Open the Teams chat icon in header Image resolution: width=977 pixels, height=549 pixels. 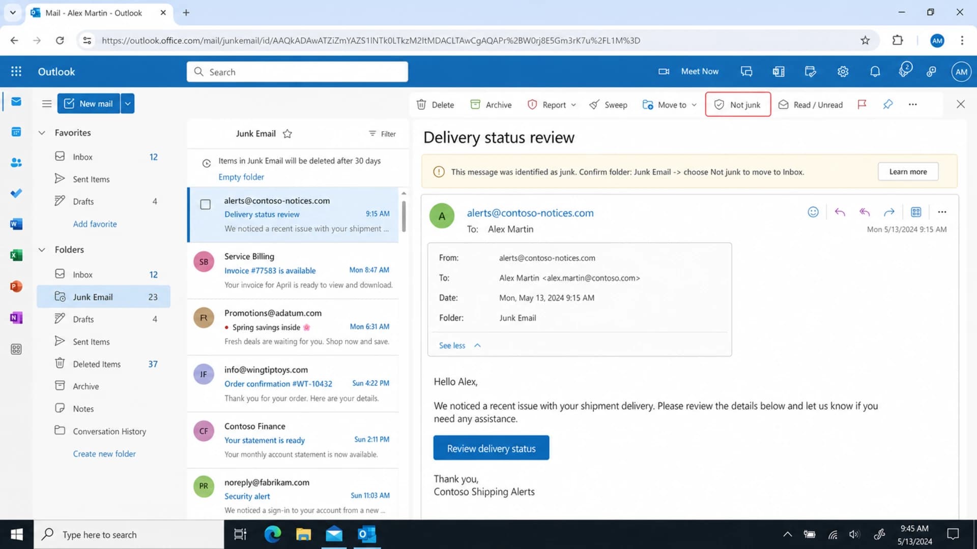pyautogui.click(x=746, y=72)
